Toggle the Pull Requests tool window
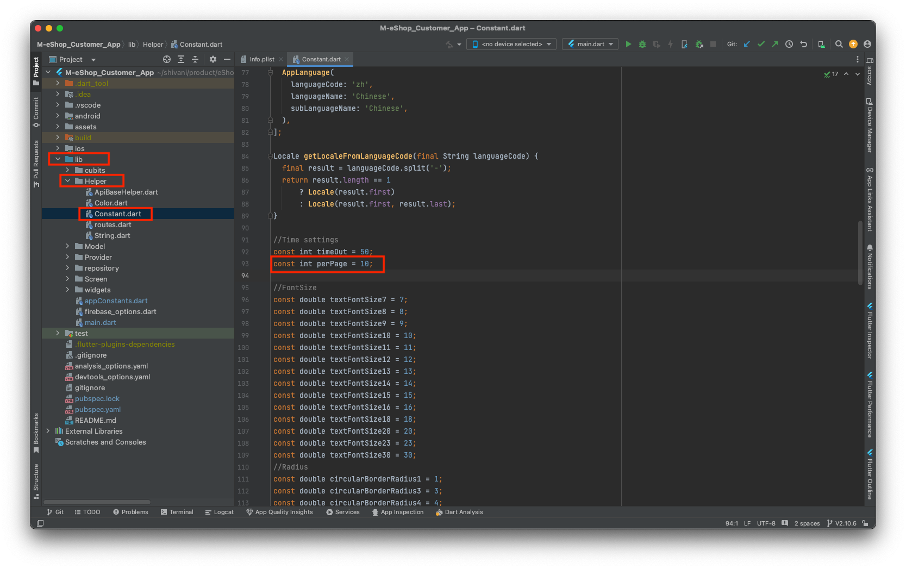This screenshot has width=906, height=569. pos(36,164)
